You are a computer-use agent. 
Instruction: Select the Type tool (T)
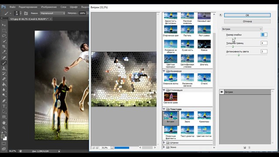[4, 106]
